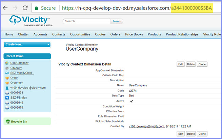Open City2City recent item link
The height and width of the screenshot is (139, 222).
(16, 68)
